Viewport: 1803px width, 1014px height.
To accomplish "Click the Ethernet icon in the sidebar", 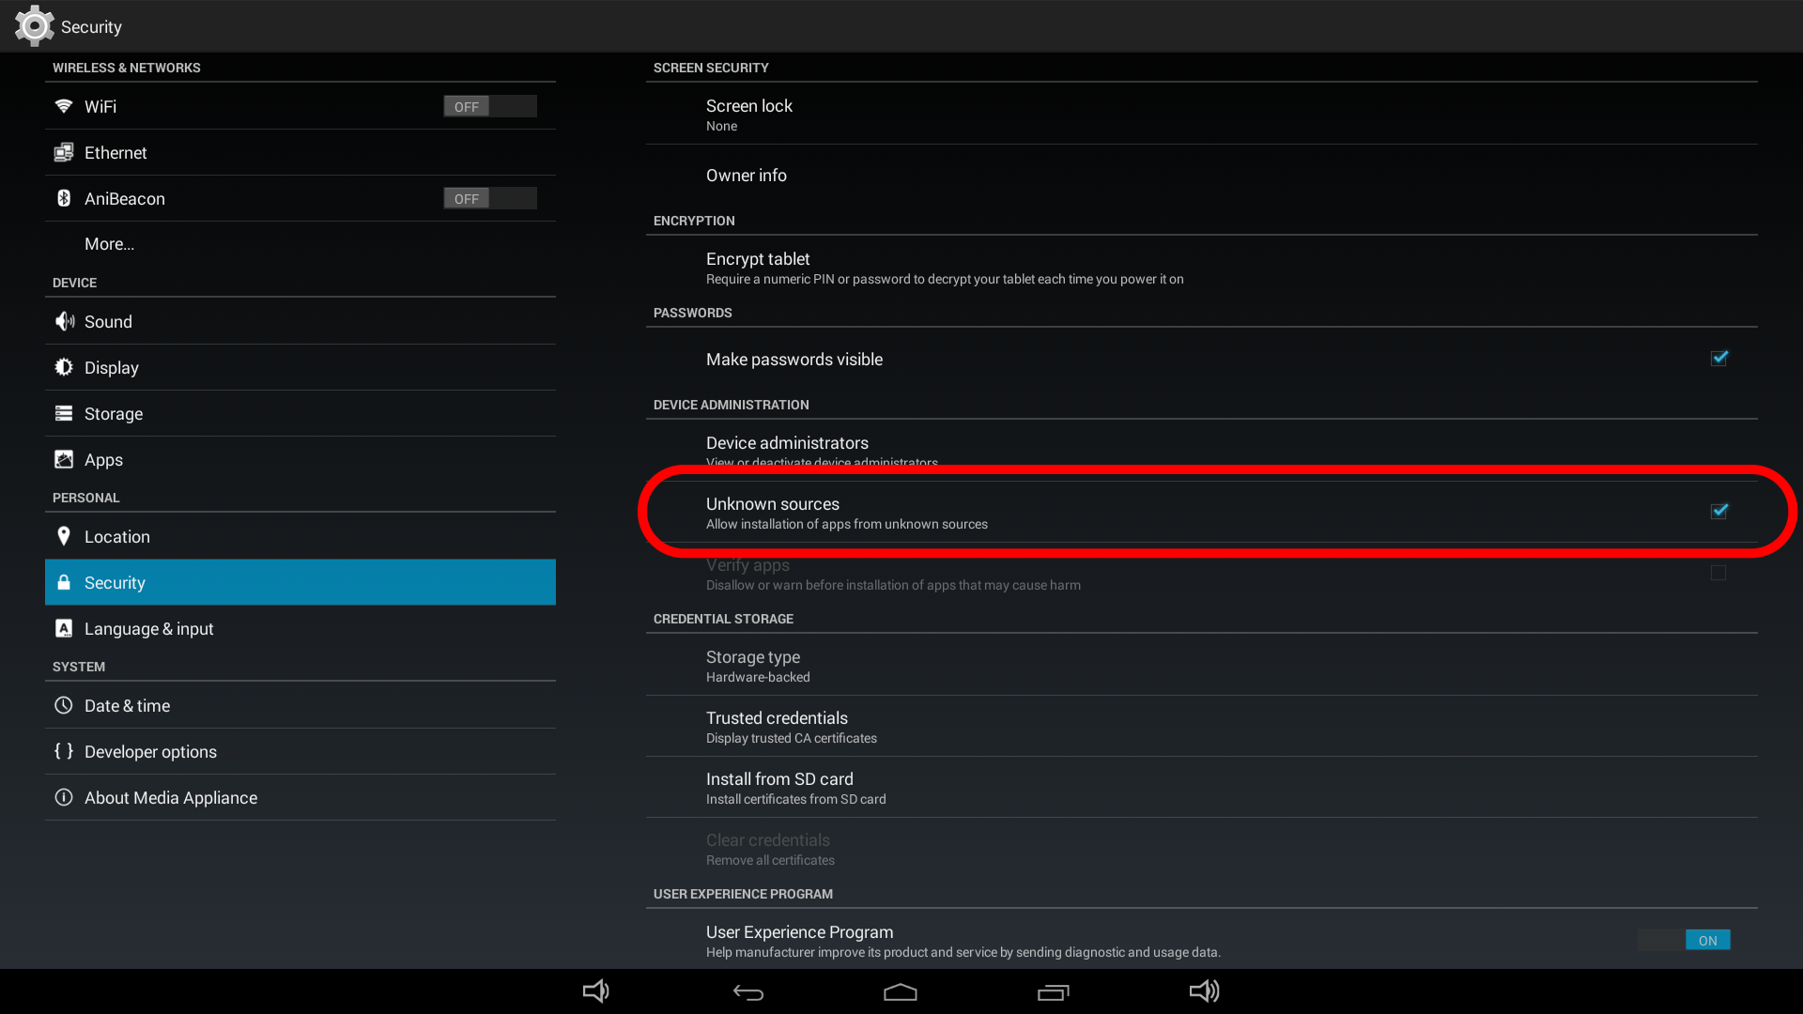I will click(64, 152).
